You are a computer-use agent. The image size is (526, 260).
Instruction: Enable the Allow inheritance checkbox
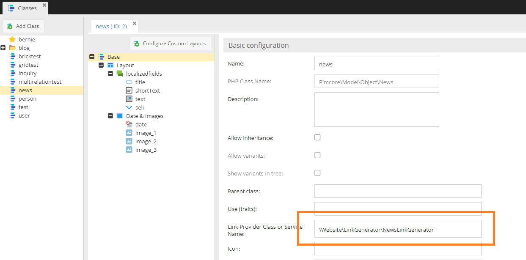317,137
